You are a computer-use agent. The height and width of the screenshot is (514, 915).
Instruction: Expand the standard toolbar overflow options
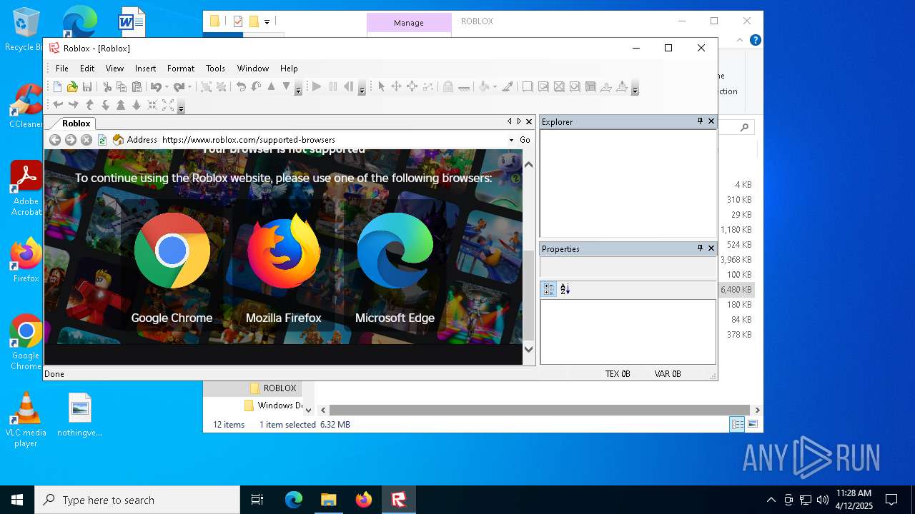[x=298, y=88]
